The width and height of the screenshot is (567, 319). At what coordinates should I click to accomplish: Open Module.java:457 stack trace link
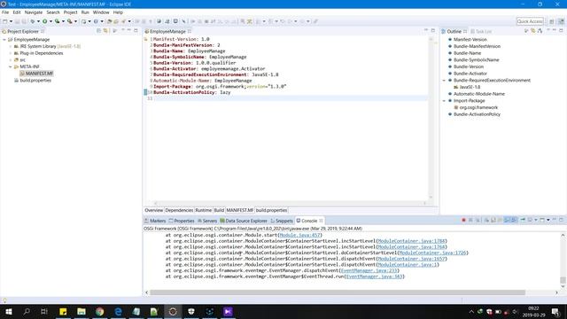pyautogui.click(x=299, y=235)
